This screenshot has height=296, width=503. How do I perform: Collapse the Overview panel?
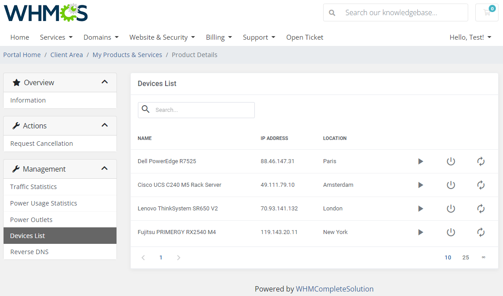tap(104, 82)
